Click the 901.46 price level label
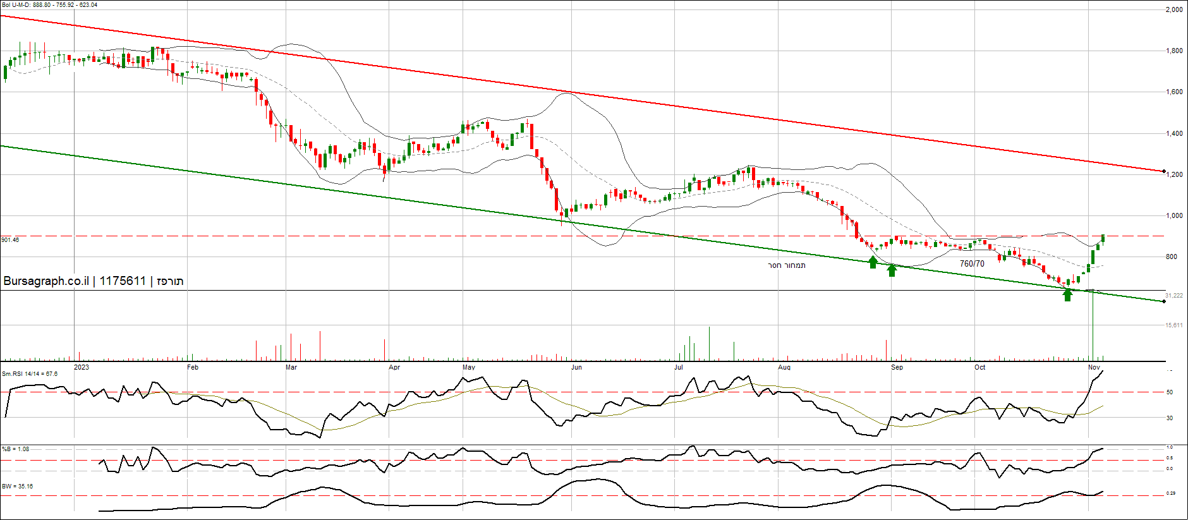 (x=10, y=240)
